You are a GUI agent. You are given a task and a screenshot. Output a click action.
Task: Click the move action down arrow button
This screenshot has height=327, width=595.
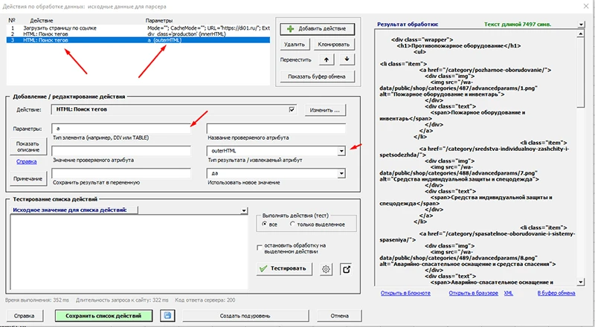click(347, 59)
